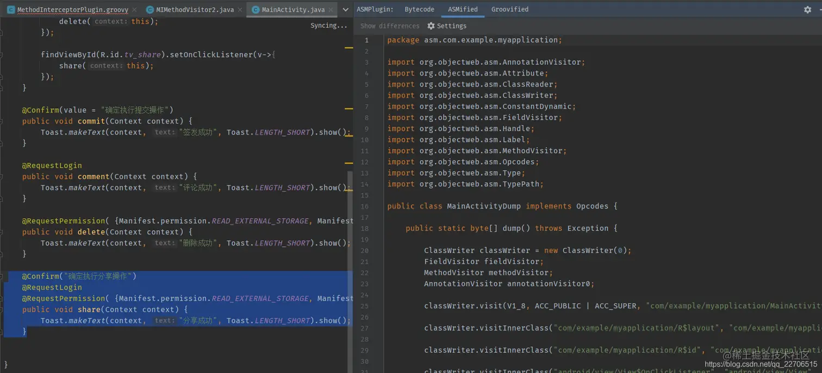Click the classWriter.visit(V1_8...) line

click(x=623, y=306)
